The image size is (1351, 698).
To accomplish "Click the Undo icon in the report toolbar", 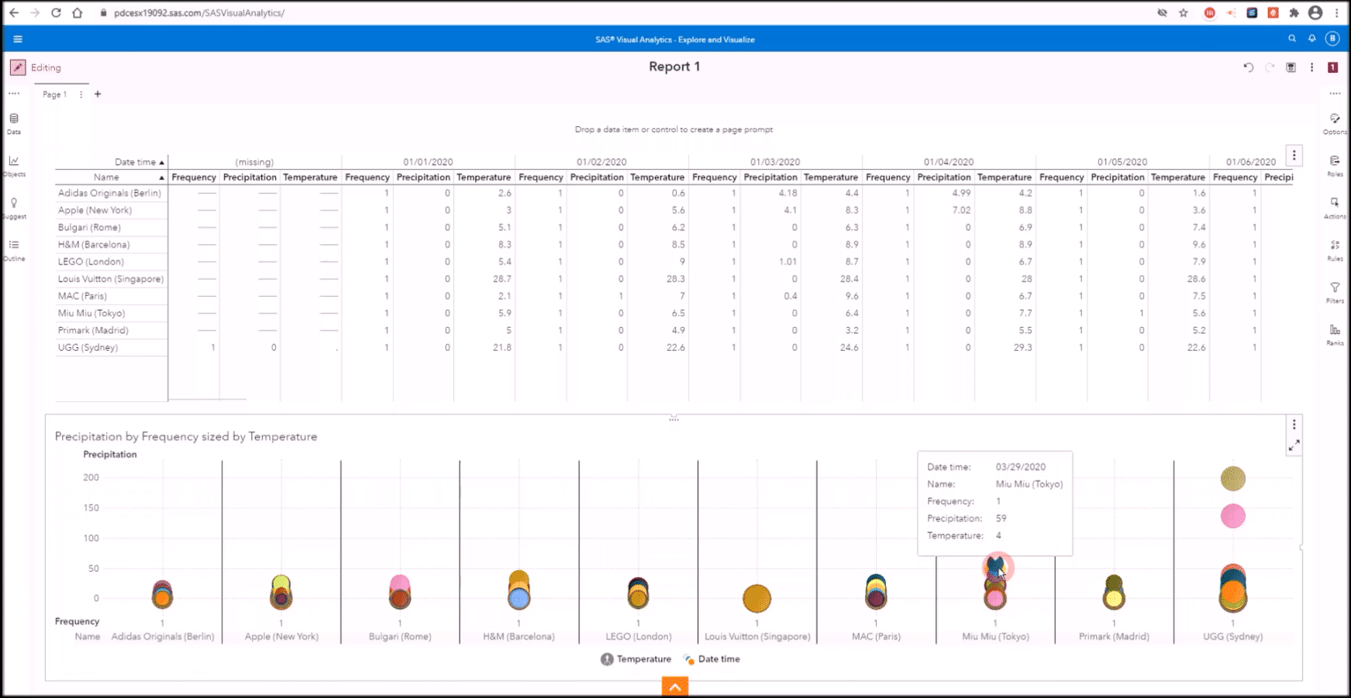I will click(x=1248, y=67).
